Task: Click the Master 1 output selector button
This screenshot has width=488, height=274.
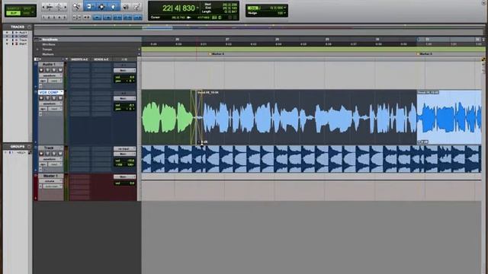Action: (124, 177)
